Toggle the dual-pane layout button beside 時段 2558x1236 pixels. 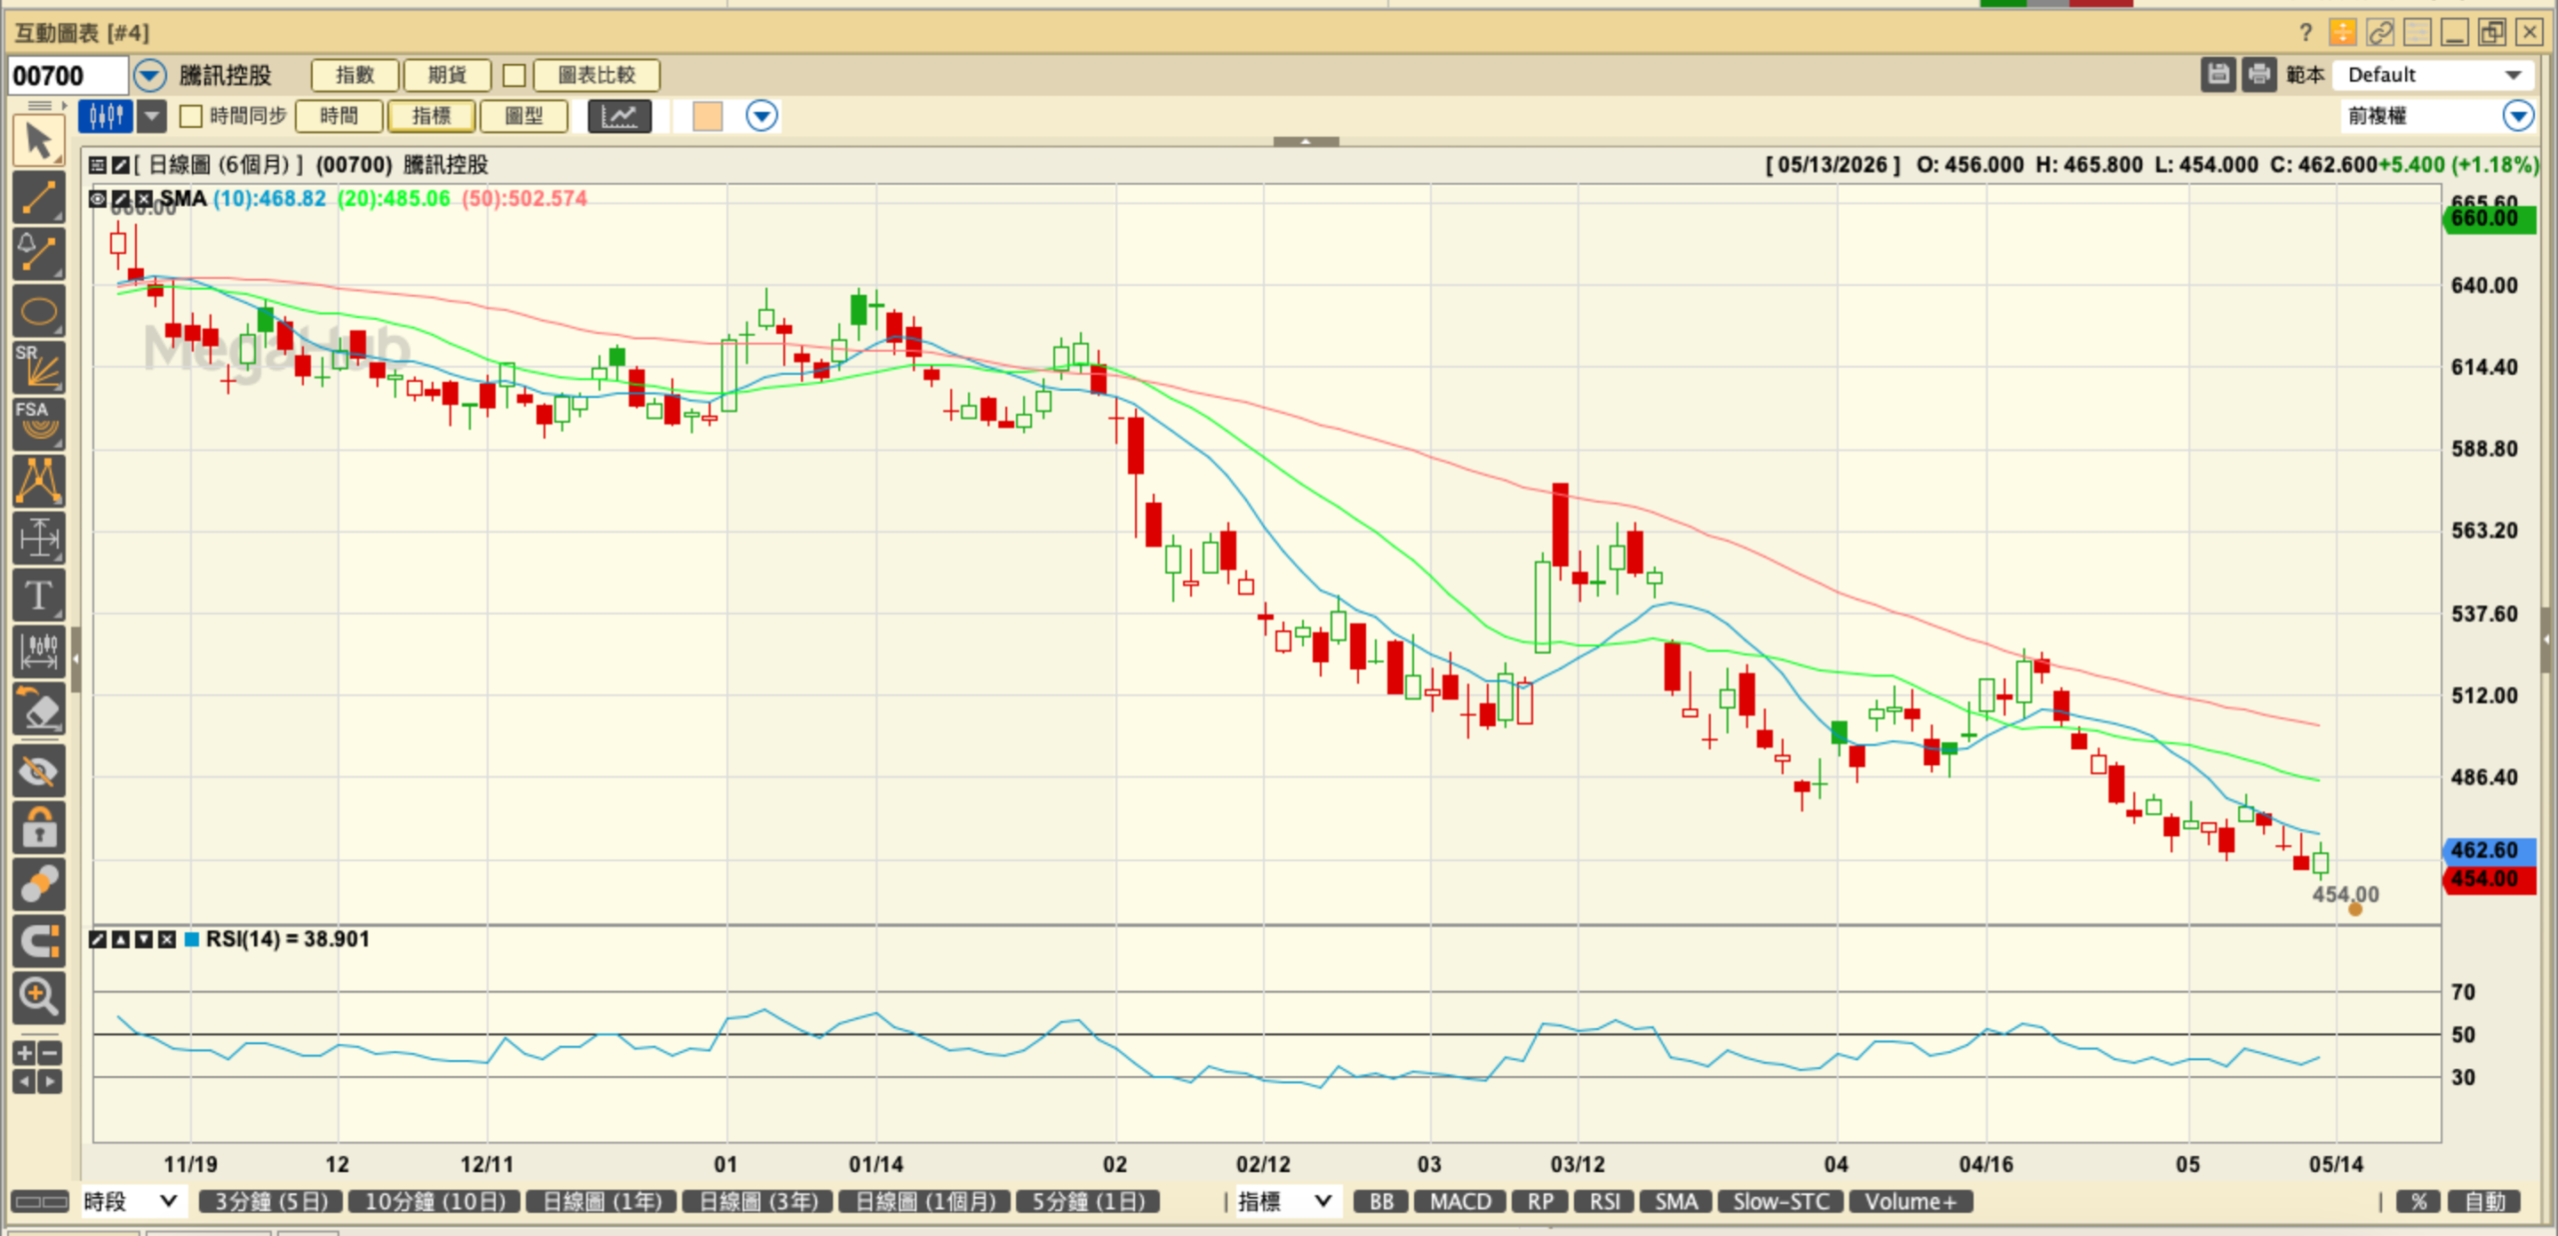pos(42,1201)
